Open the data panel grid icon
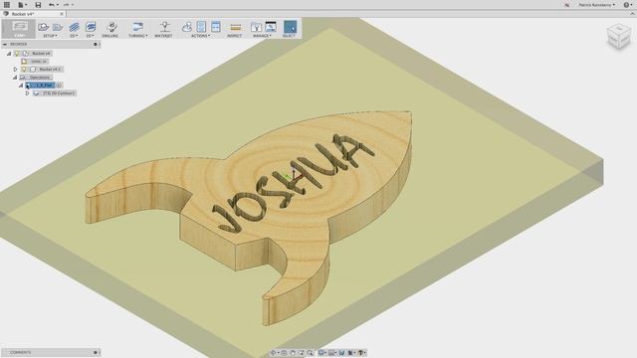637x358 pixels. point(7,5)
